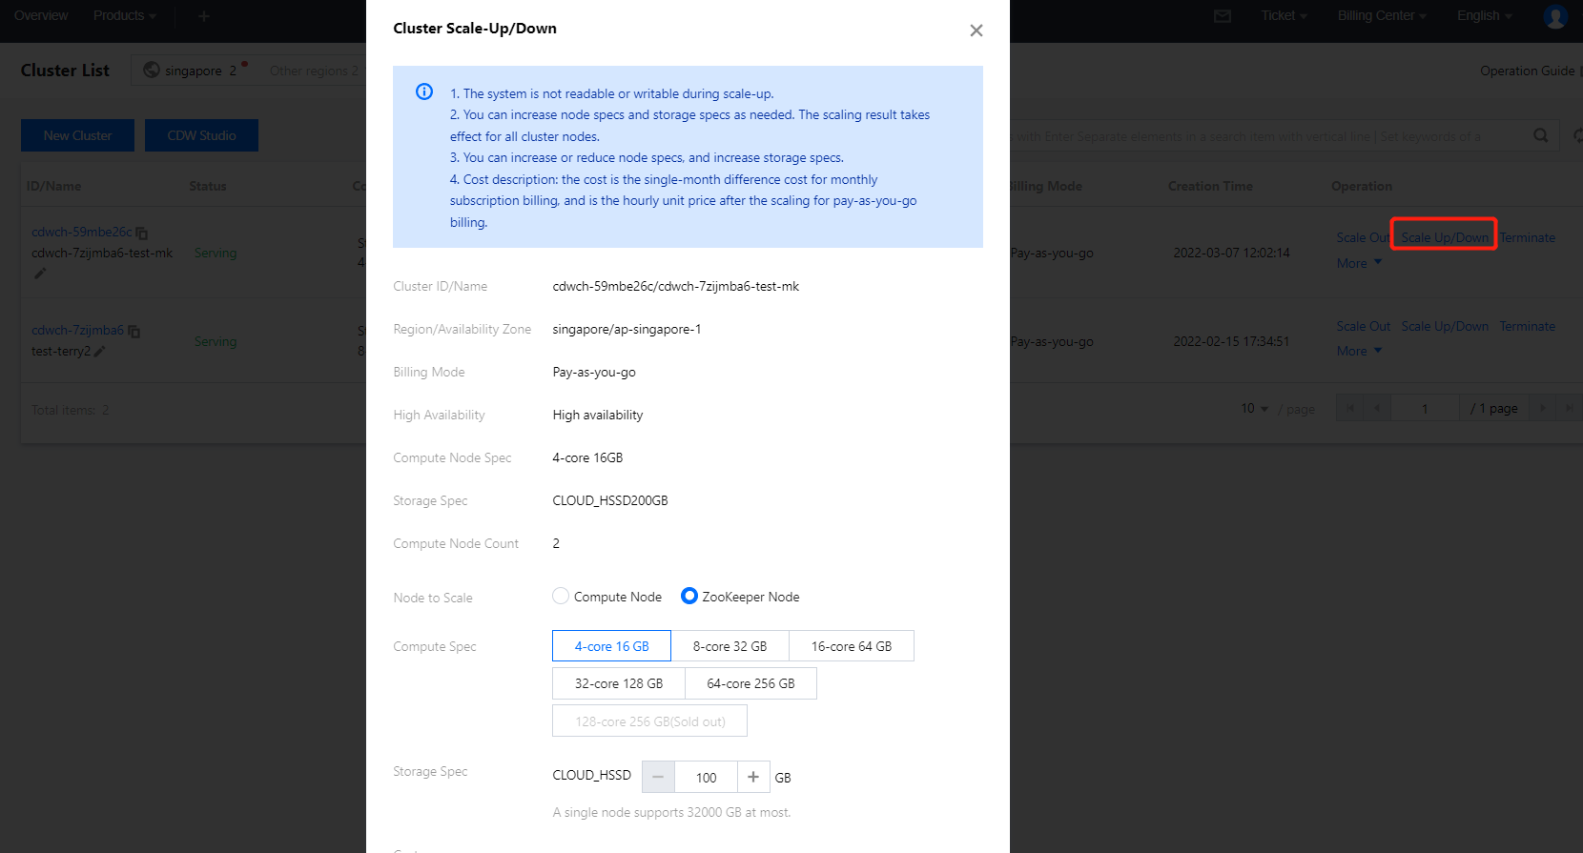Click the New Cluster button
Viewport: 1583px width, 853px height.
(x=77, y=135)
